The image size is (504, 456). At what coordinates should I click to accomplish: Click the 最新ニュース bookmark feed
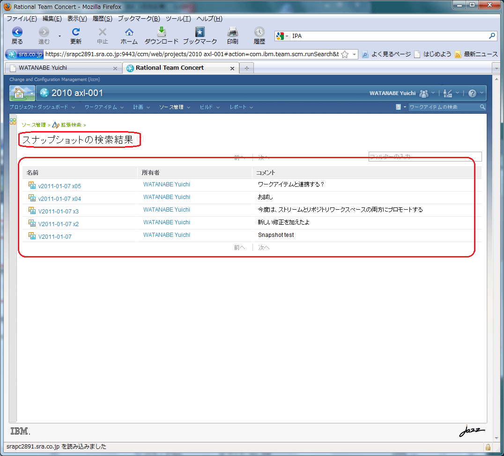pos(476,54)
